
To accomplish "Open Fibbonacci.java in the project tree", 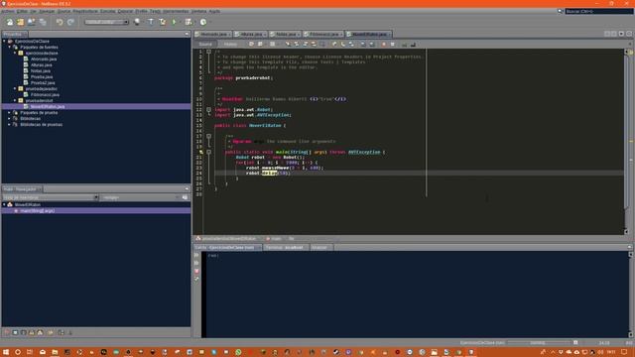I will (x=45, y=95).
